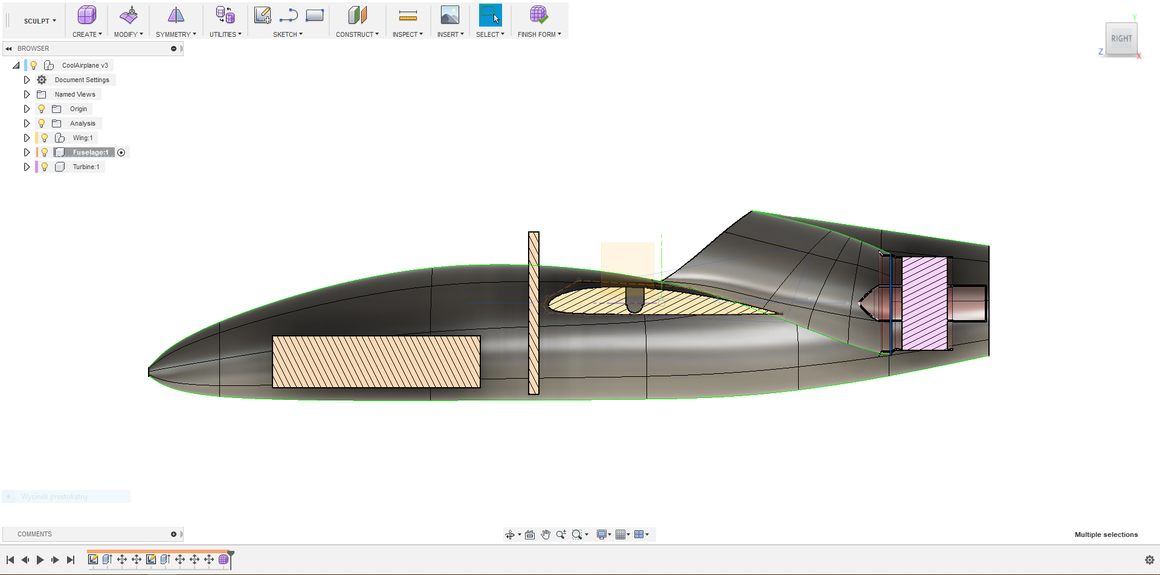The image size is (1160, 575).
Task: Expand the Turbine:1 component
Action: pyautogui.click(x=27, y=167)
